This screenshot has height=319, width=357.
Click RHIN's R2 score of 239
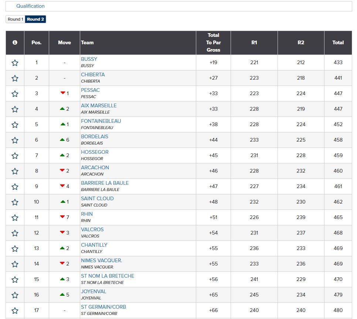(301, 218)
